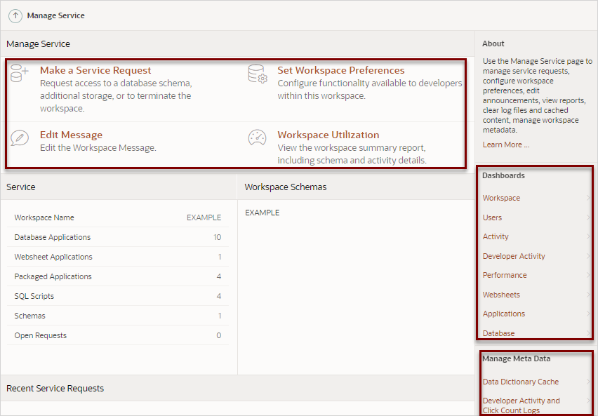Image resolution: width=598 pixels, height=416 pixels.
Task: Click the up arrow icon beside Manage Service
Action: click(15, 15)
